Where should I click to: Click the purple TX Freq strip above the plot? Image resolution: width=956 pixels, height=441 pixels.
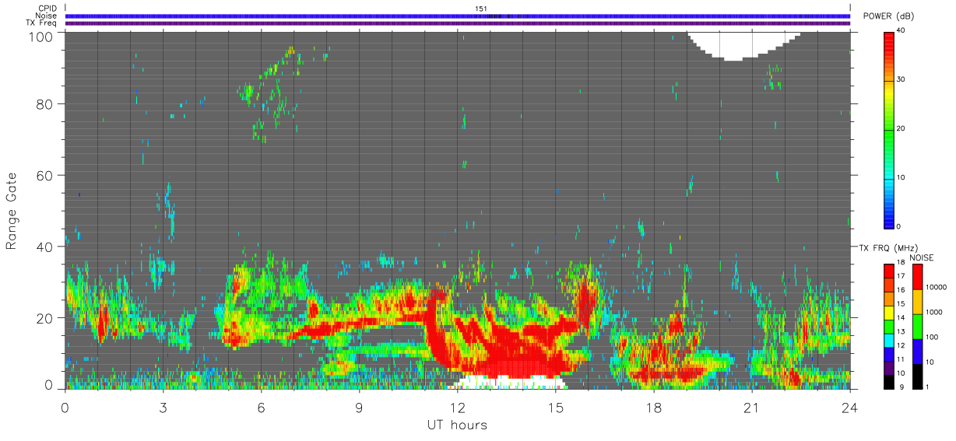pos(458,23)
